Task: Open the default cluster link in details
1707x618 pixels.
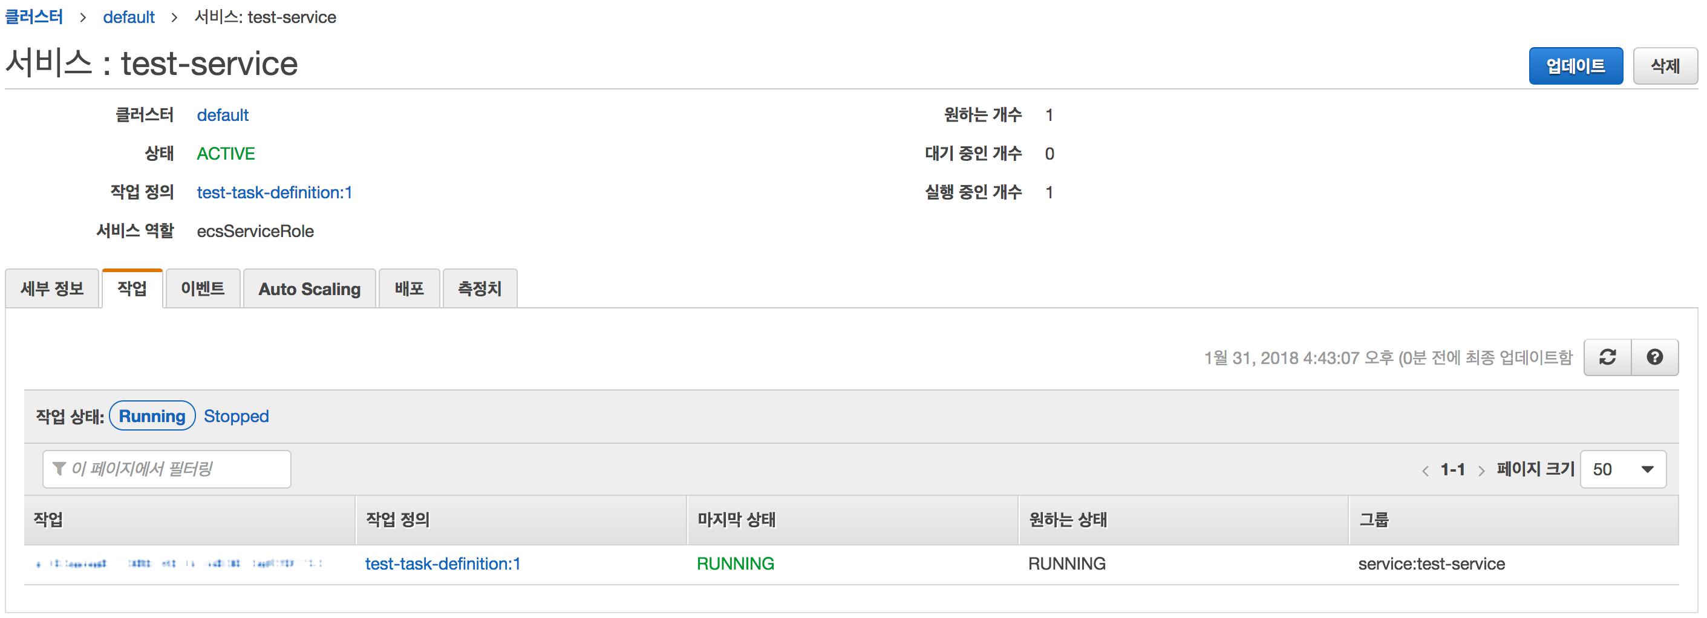Action: tap(223, 115)
